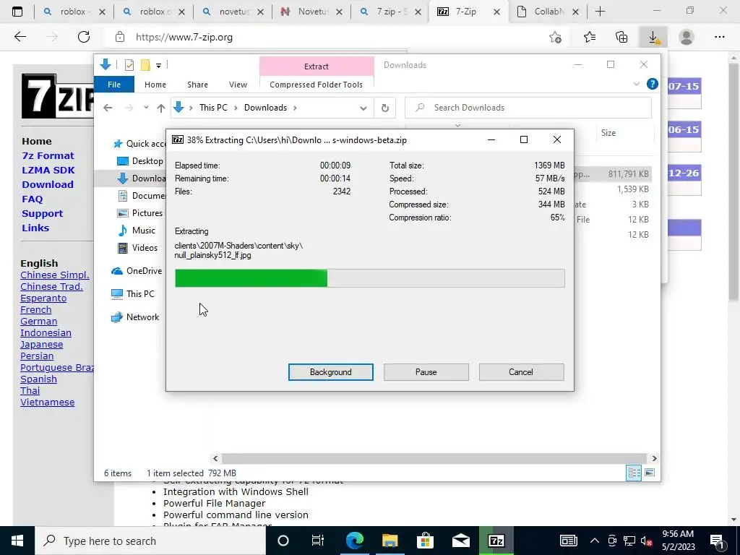740x555 pixels.
Task: Select the Extract contextual tab
Action: (317, 66)
